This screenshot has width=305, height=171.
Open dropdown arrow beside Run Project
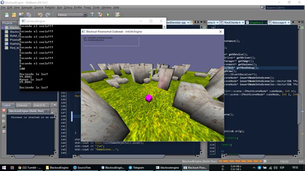pos(112,15)
